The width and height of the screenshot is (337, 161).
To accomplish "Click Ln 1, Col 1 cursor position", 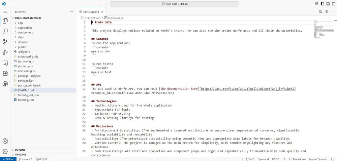I will tap(248, 159).
